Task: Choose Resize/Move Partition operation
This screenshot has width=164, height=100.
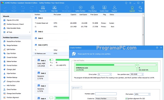Action: 14,41
